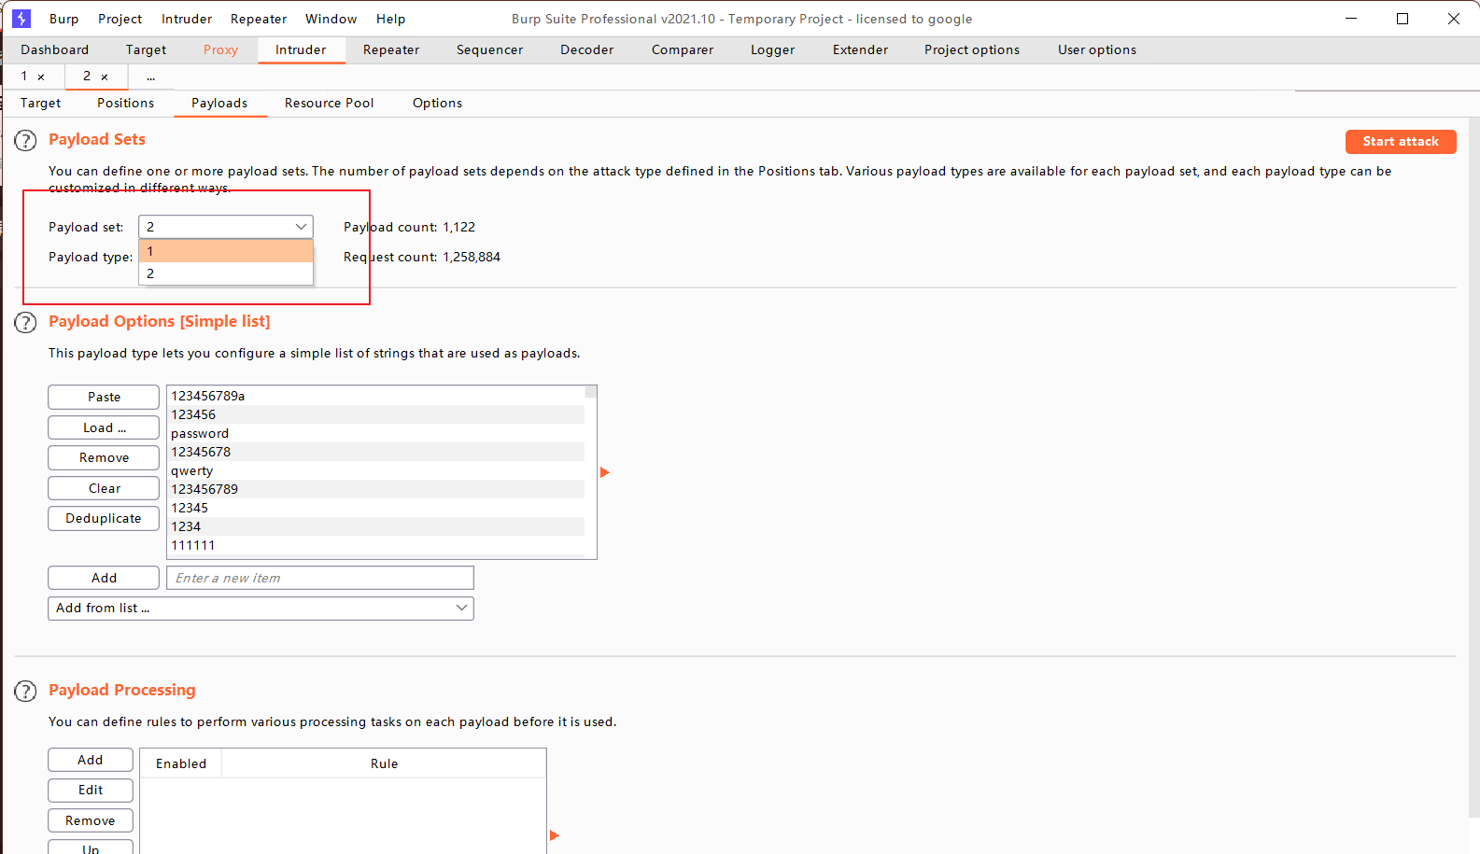
Task: Click Remove button in Payload Processing
Action: pyautogui.click(x=91, y=820)
